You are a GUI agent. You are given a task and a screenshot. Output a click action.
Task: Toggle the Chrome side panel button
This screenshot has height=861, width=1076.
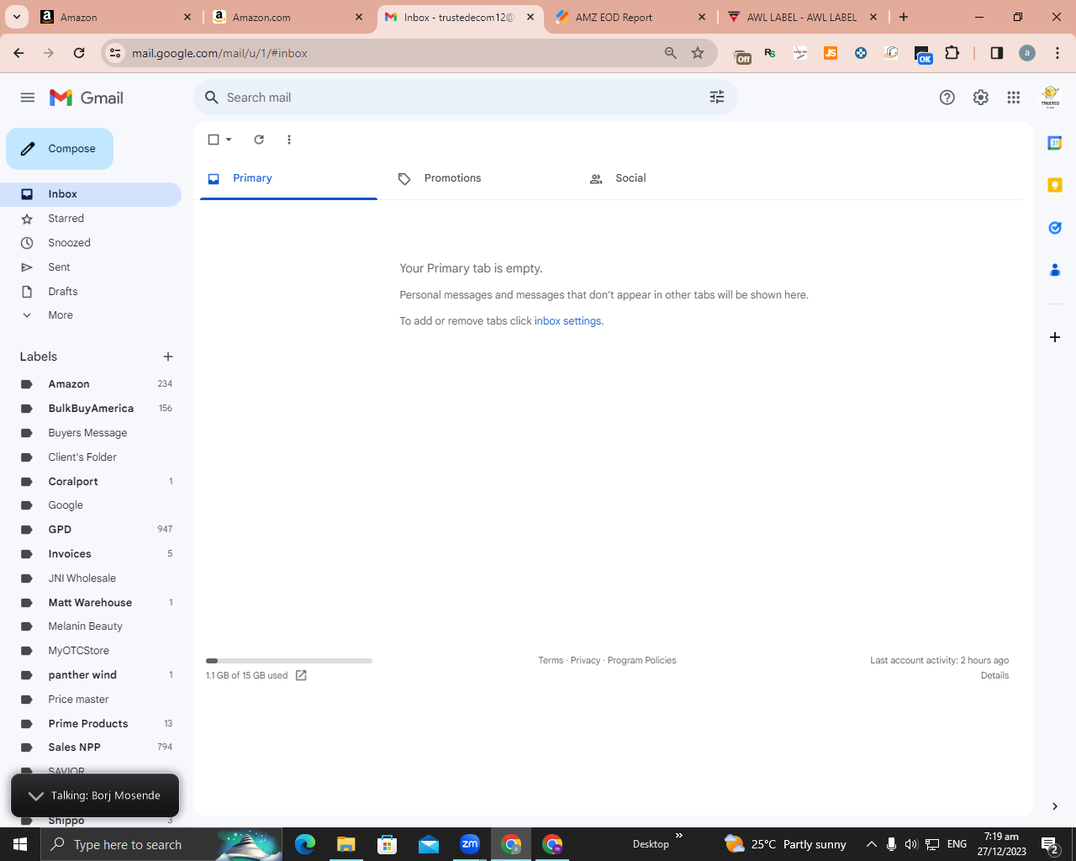[997, 53]
